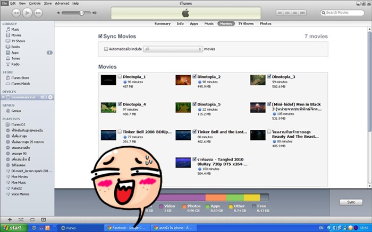Screen dimensions: 372x232
Task: Open Books in the Library sidebar
Action: tap(15, 47)
